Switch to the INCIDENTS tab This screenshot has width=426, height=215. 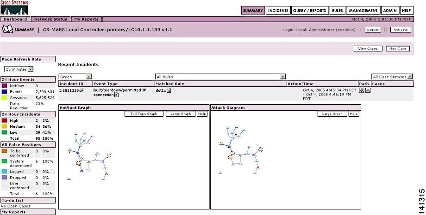pyautogui.click(x=278, y=11)
